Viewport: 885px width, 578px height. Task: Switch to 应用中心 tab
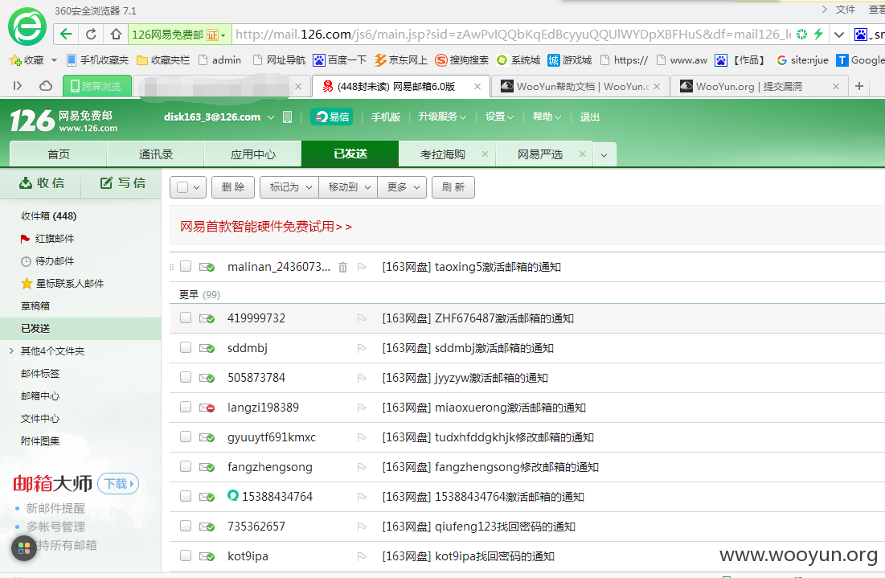[253, 154]
